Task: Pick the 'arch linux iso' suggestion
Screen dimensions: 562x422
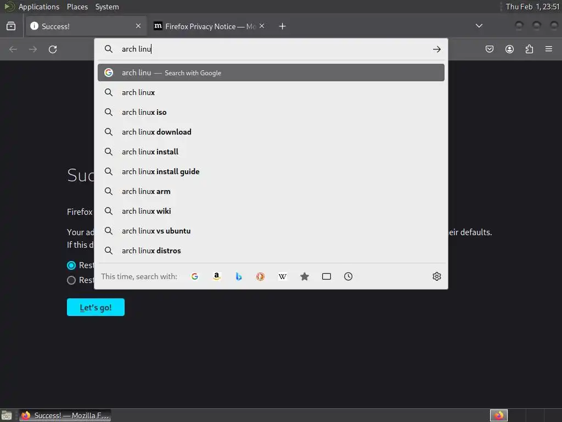Action: pos(271,112)
